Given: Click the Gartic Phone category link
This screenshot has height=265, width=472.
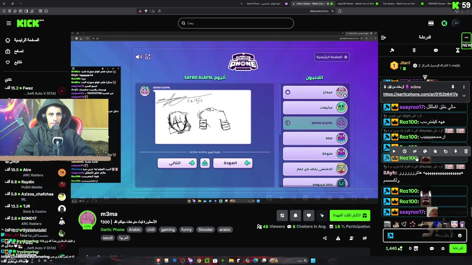Looking at the screenshot, I should (x=112, y=230).
